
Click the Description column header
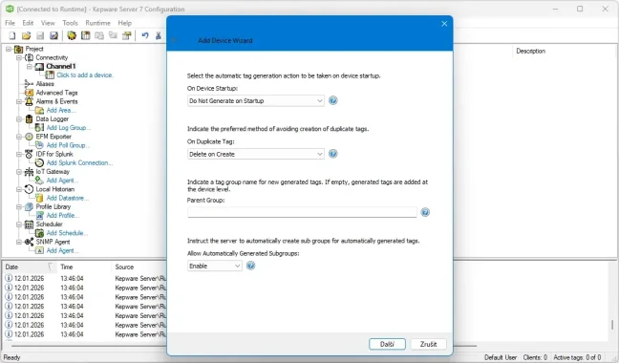pos(530,51)
